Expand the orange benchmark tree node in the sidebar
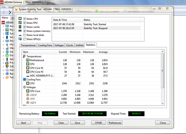 click(x=4, y=78)
